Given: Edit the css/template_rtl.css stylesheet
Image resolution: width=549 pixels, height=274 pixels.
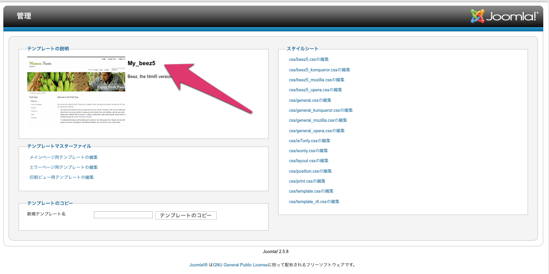Looking at the screenshot, I should click(x=314, y=201).
